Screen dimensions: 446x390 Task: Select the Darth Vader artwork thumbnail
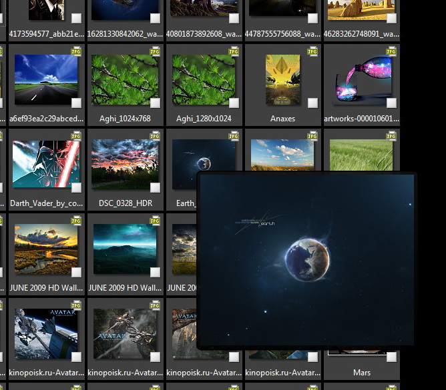click(46, 164)
